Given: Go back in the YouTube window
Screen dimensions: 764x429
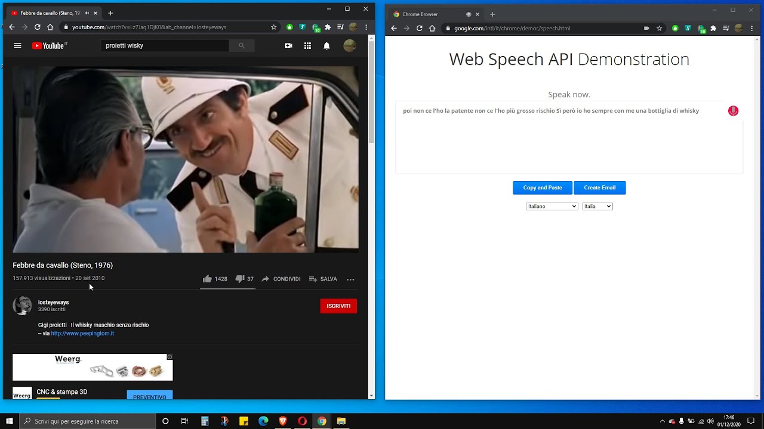Looking at the screenshot, I should [12, 27].
